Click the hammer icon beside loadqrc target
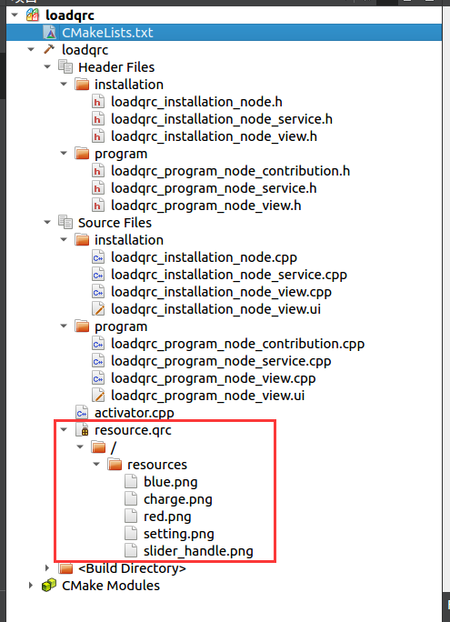 click(x=50, y=50)
